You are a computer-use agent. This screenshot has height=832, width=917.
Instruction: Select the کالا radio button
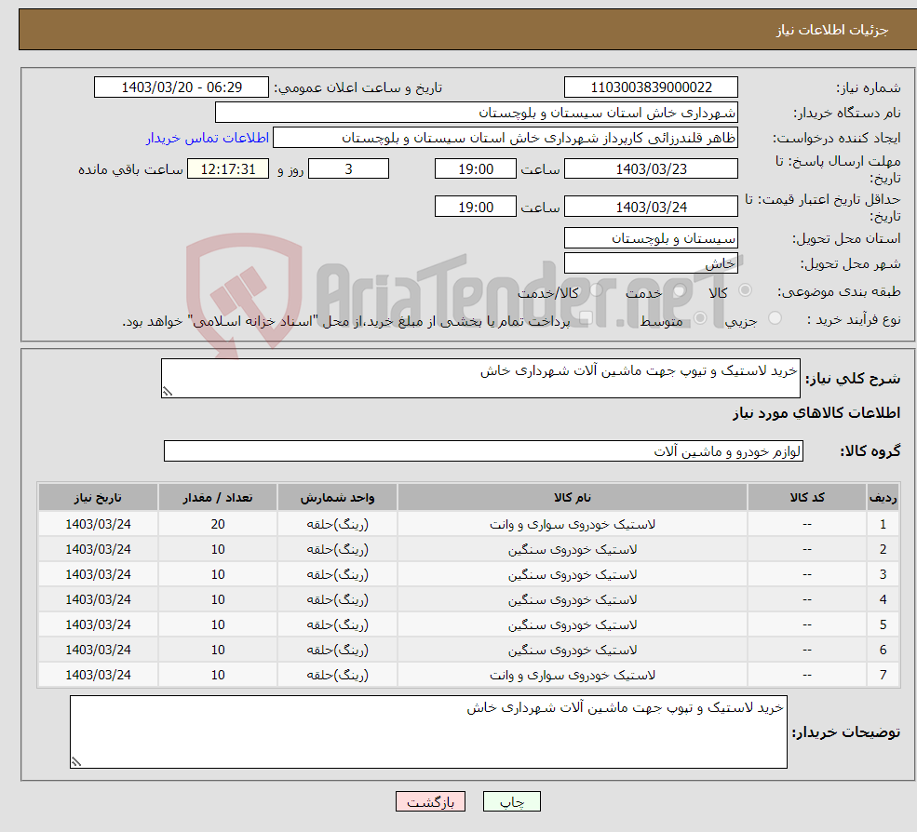pos(745,290)
